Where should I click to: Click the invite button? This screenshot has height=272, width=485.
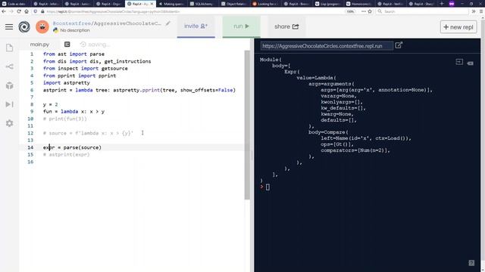196,26
